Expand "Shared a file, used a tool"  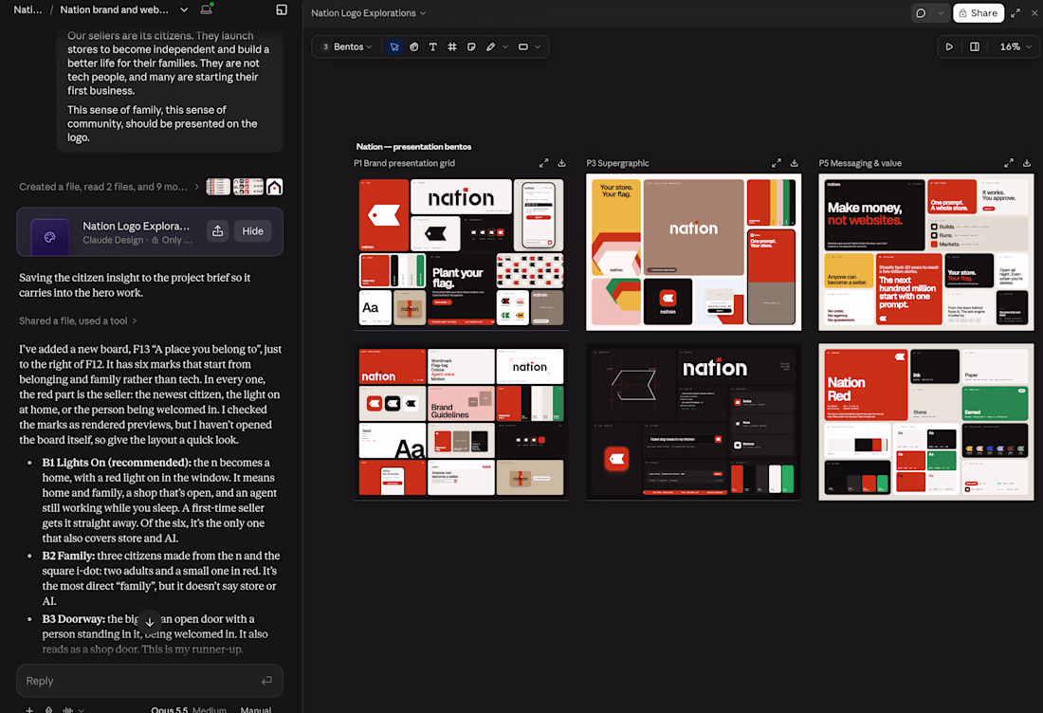coord(78,320)
